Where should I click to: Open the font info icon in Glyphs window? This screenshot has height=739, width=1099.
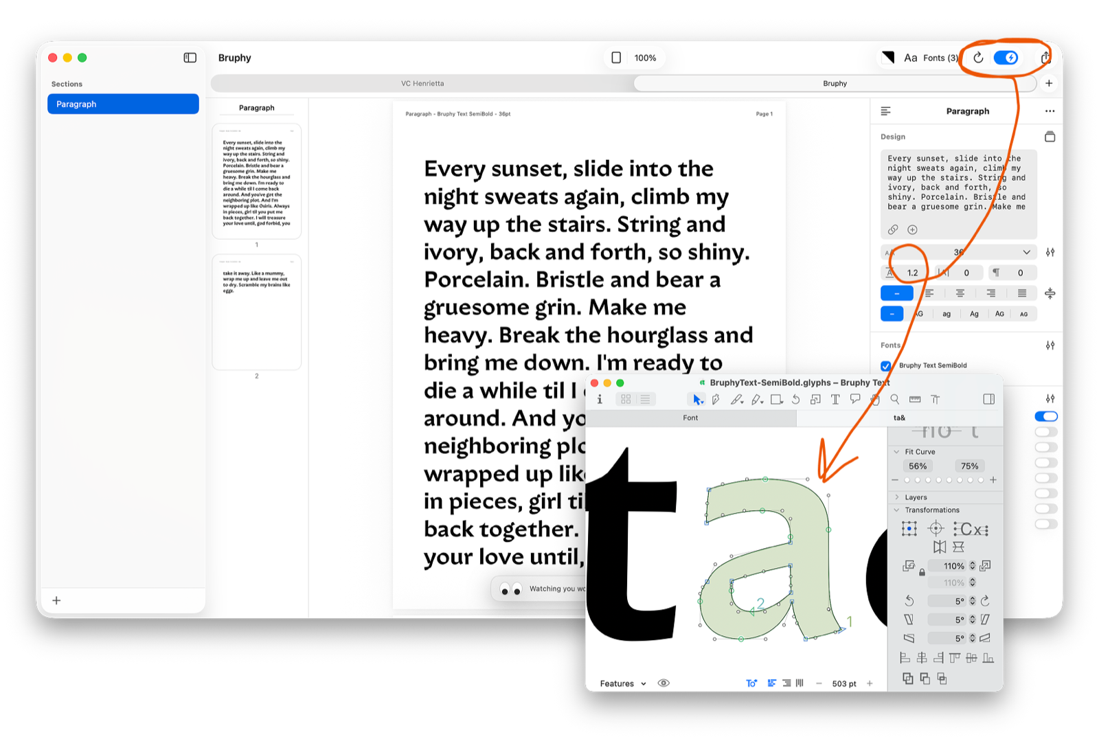tap(600, 399)
